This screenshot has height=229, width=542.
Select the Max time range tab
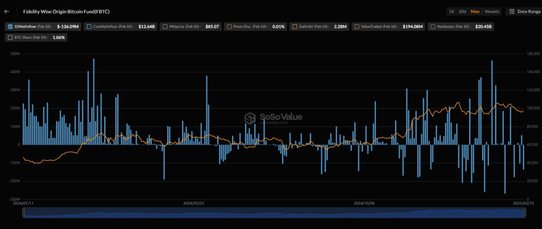point(475,11)
